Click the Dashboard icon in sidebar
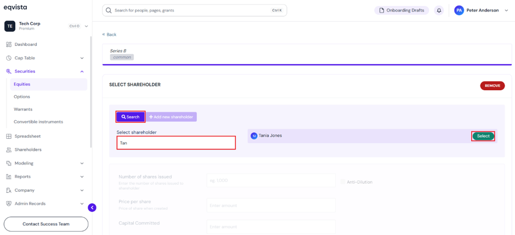 click(9, 44)
